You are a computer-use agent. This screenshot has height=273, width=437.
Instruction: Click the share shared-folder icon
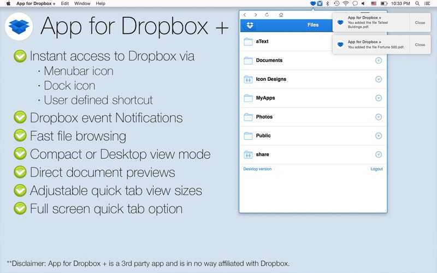click(248, 155)
